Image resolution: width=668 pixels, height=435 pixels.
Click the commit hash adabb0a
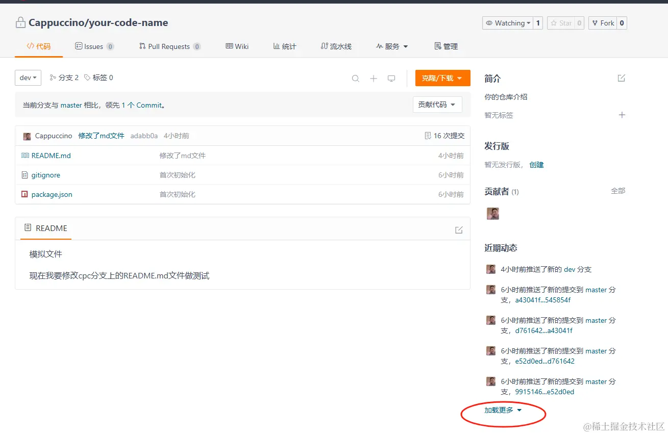144,136
